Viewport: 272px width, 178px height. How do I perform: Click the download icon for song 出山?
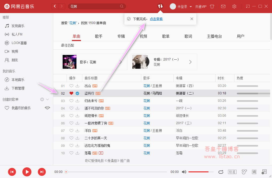coord(77,86)
